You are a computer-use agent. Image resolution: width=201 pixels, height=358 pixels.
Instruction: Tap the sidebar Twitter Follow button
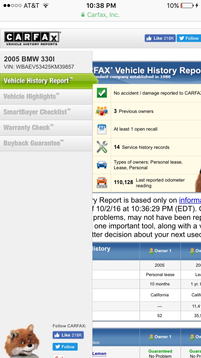pos(65,347)
